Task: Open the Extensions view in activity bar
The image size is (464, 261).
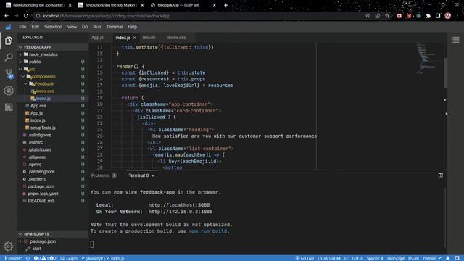Action: [9, 107]
